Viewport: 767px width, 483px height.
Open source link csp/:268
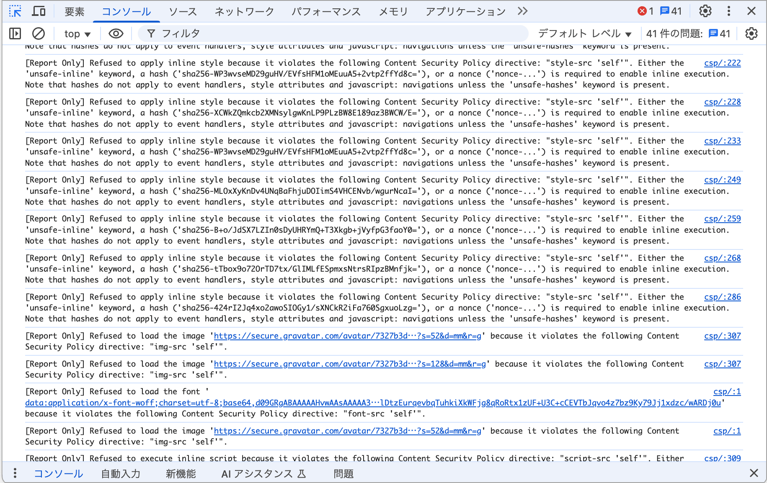click(x=722, y=258)
